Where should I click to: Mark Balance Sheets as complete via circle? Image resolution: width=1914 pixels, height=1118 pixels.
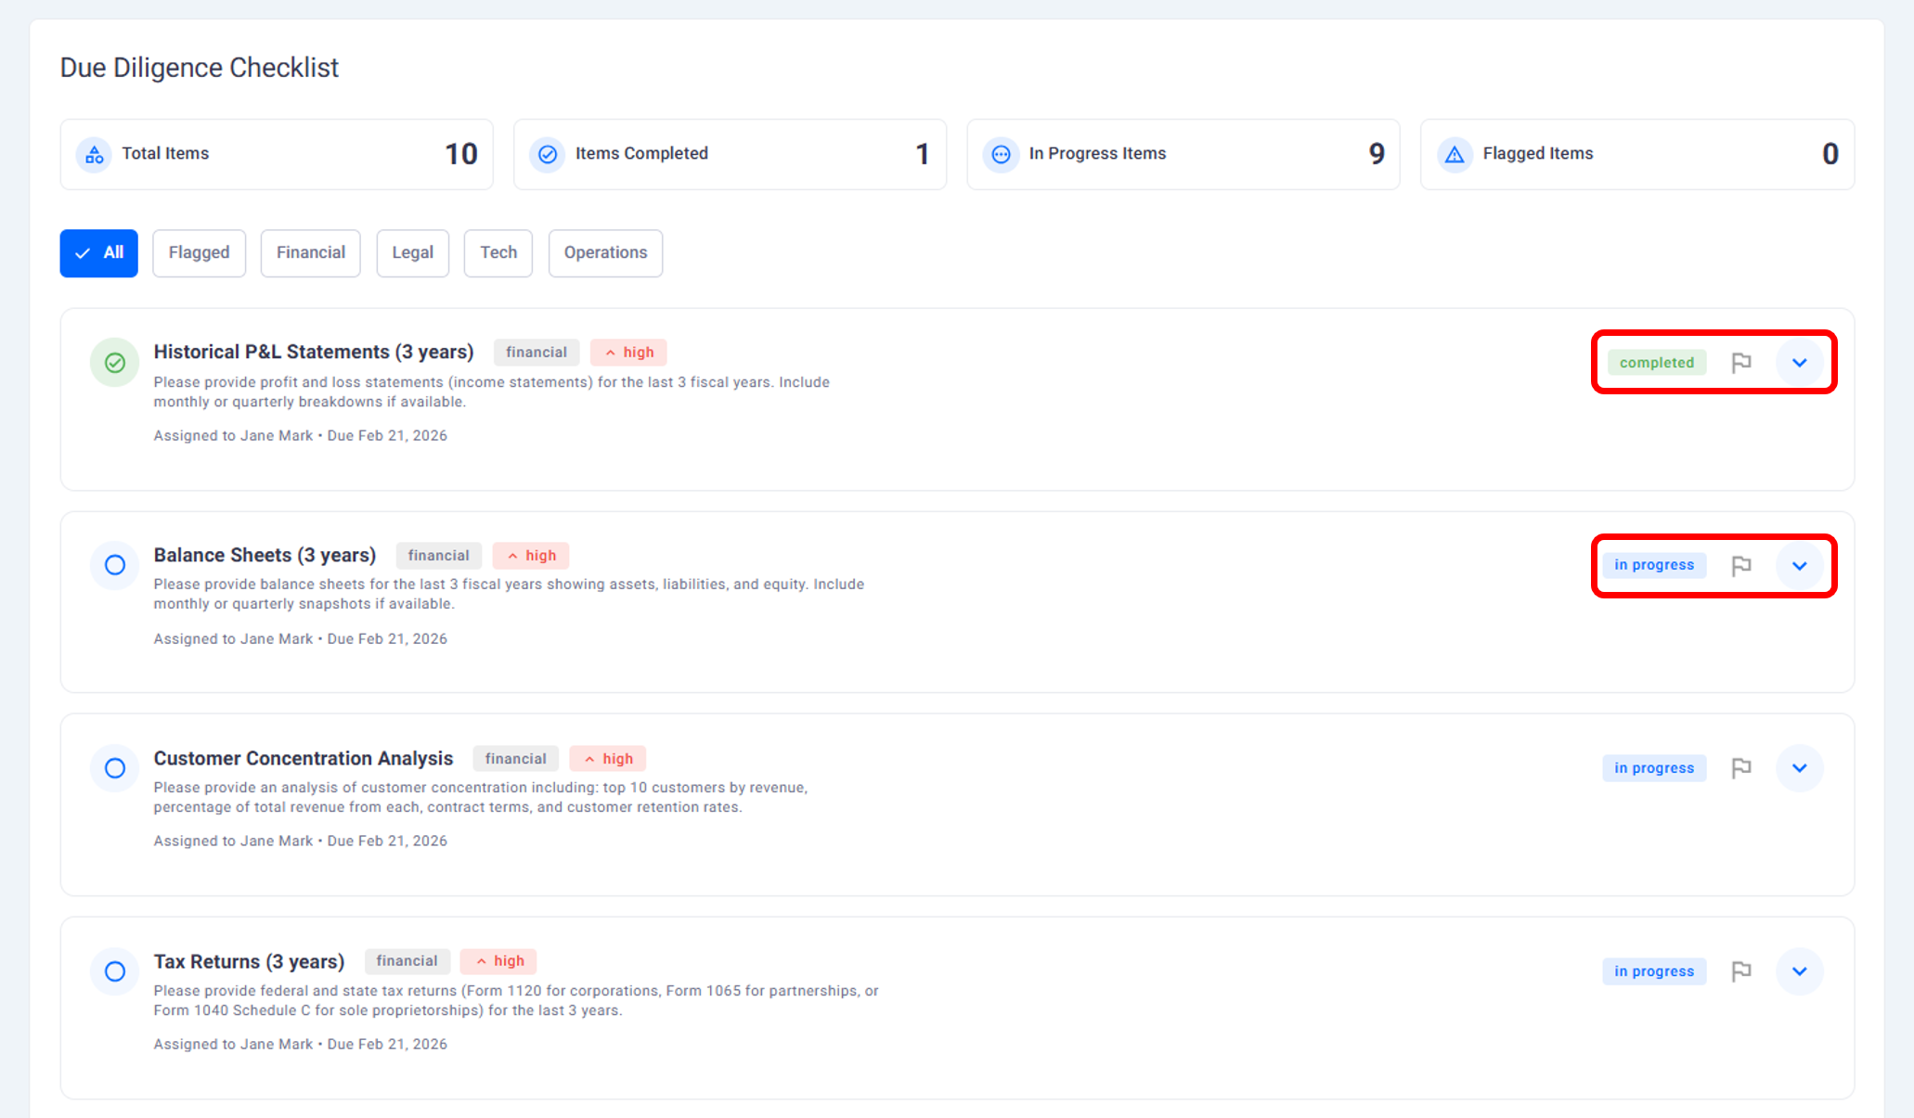115,565
